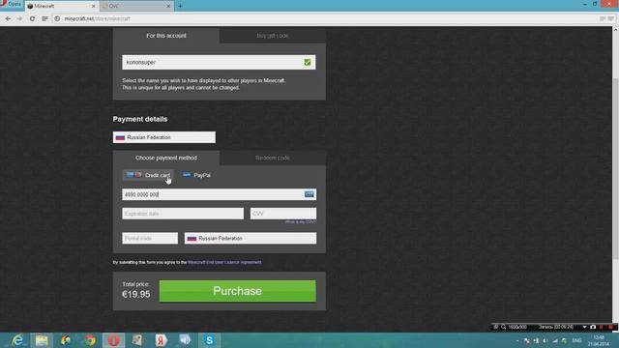
Task: Choose PayPal payment option
Action: (x=196, y=175)
